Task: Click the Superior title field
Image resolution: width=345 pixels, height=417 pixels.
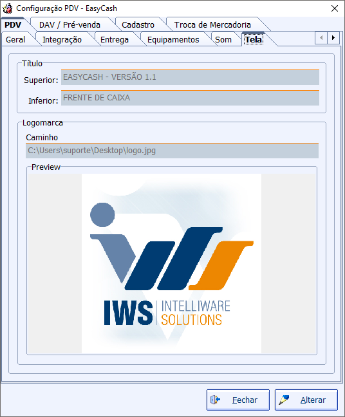Action: (190, 77)
